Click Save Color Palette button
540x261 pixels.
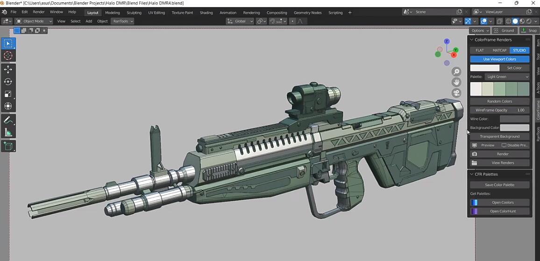(500, 185)
